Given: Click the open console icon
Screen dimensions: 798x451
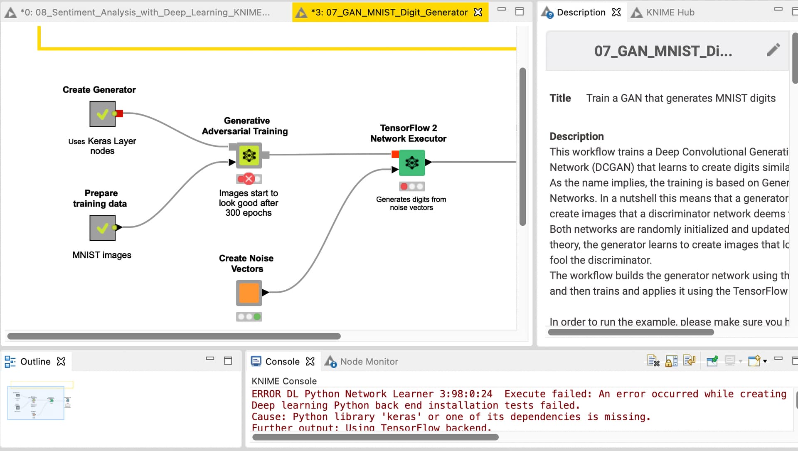Looking at the screenshot, I should pos(754,361).
